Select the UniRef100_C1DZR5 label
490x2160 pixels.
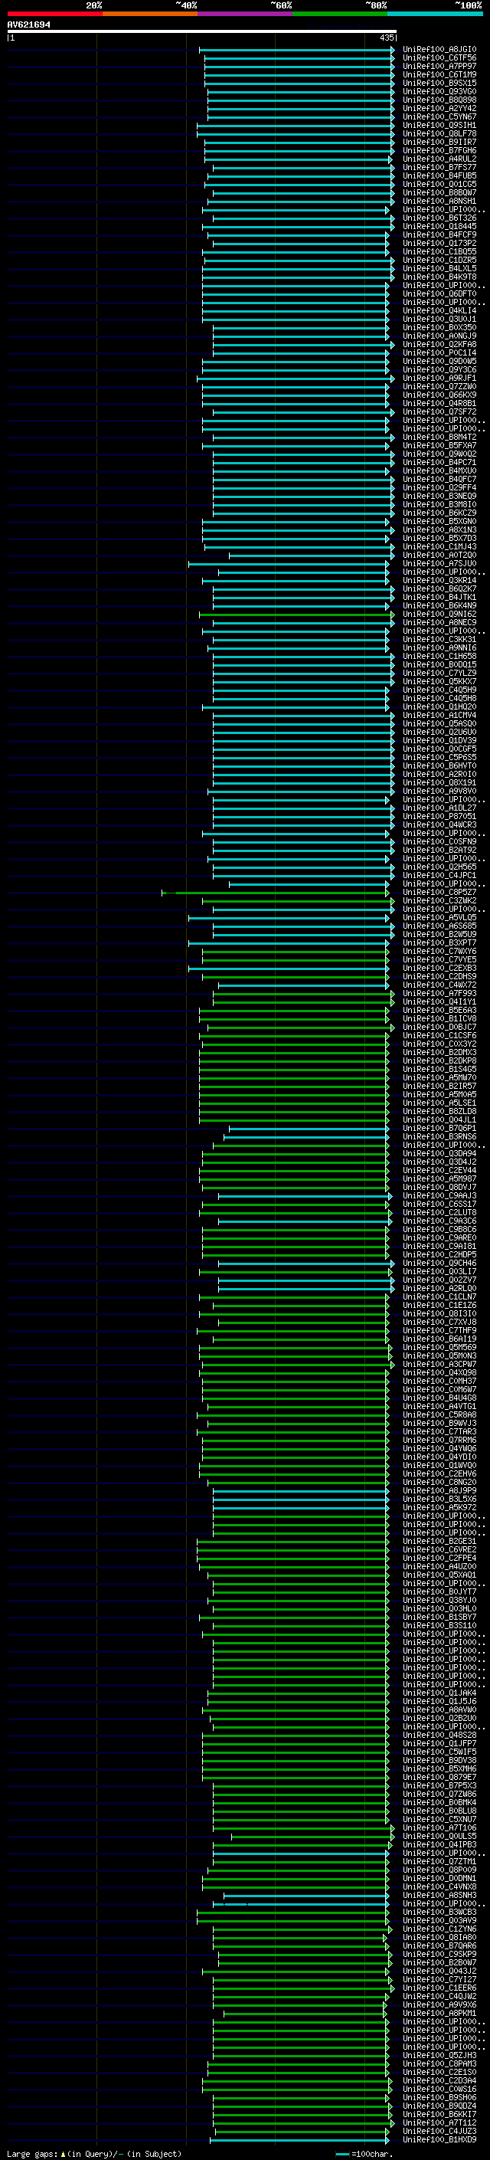click(x=439, y=260)
